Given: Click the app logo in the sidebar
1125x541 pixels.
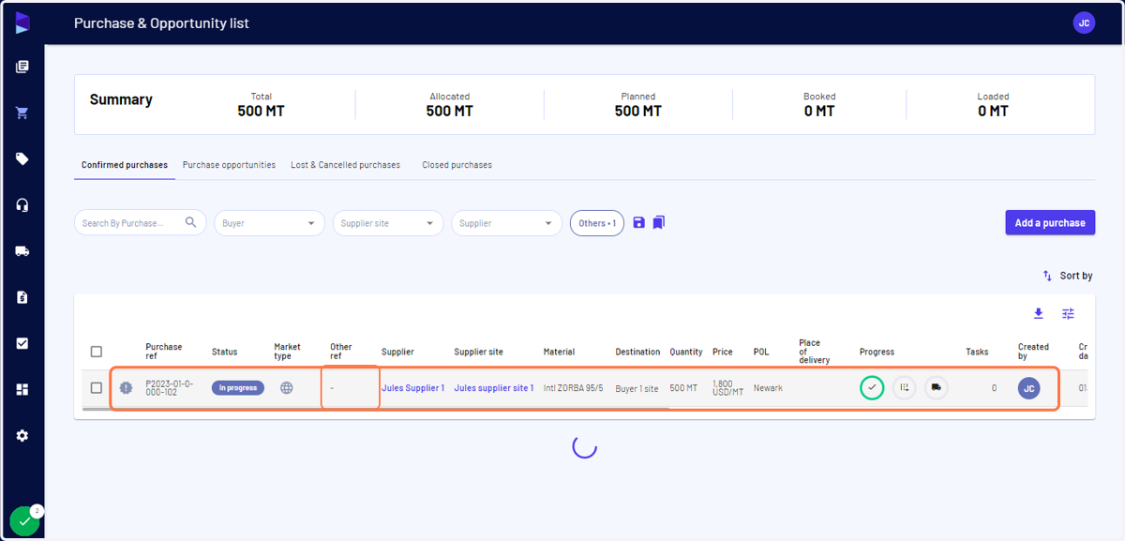Looking at the screenshot, I should click(x=22, y=23).
